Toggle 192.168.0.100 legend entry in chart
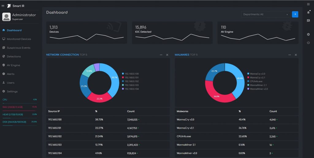The image size is (314, 158). pos(131,74)
